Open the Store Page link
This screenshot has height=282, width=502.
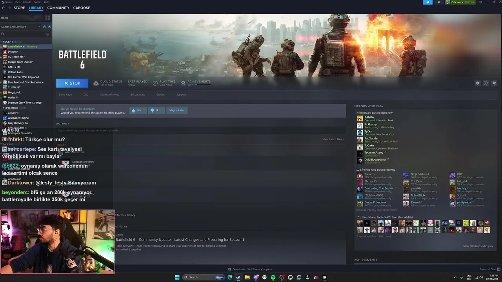(x=65, y=94)
